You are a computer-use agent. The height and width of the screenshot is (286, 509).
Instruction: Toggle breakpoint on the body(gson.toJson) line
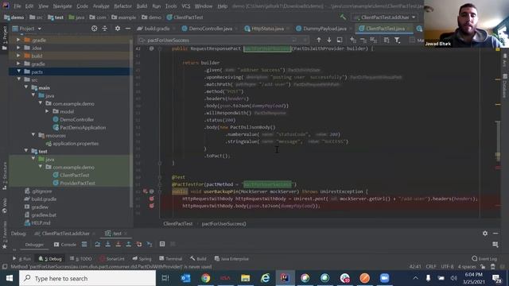pos(151,206)
